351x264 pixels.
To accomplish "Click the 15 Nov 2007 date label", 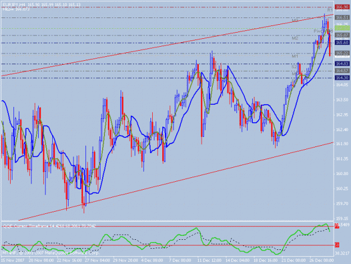I will pos(13,261).
